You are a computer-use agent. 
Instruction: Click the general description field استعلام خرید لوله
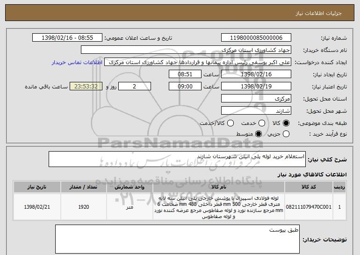click(x=177, y=159)
